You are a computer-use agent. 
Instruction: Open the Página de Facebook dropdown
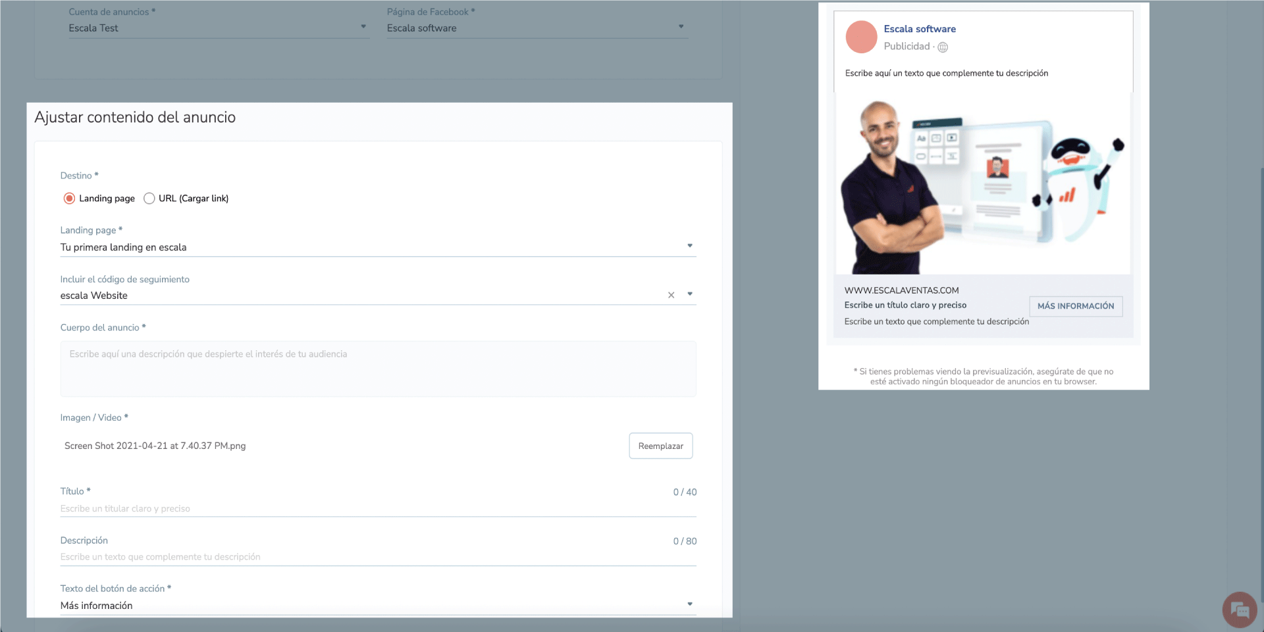tap(681, 27)
